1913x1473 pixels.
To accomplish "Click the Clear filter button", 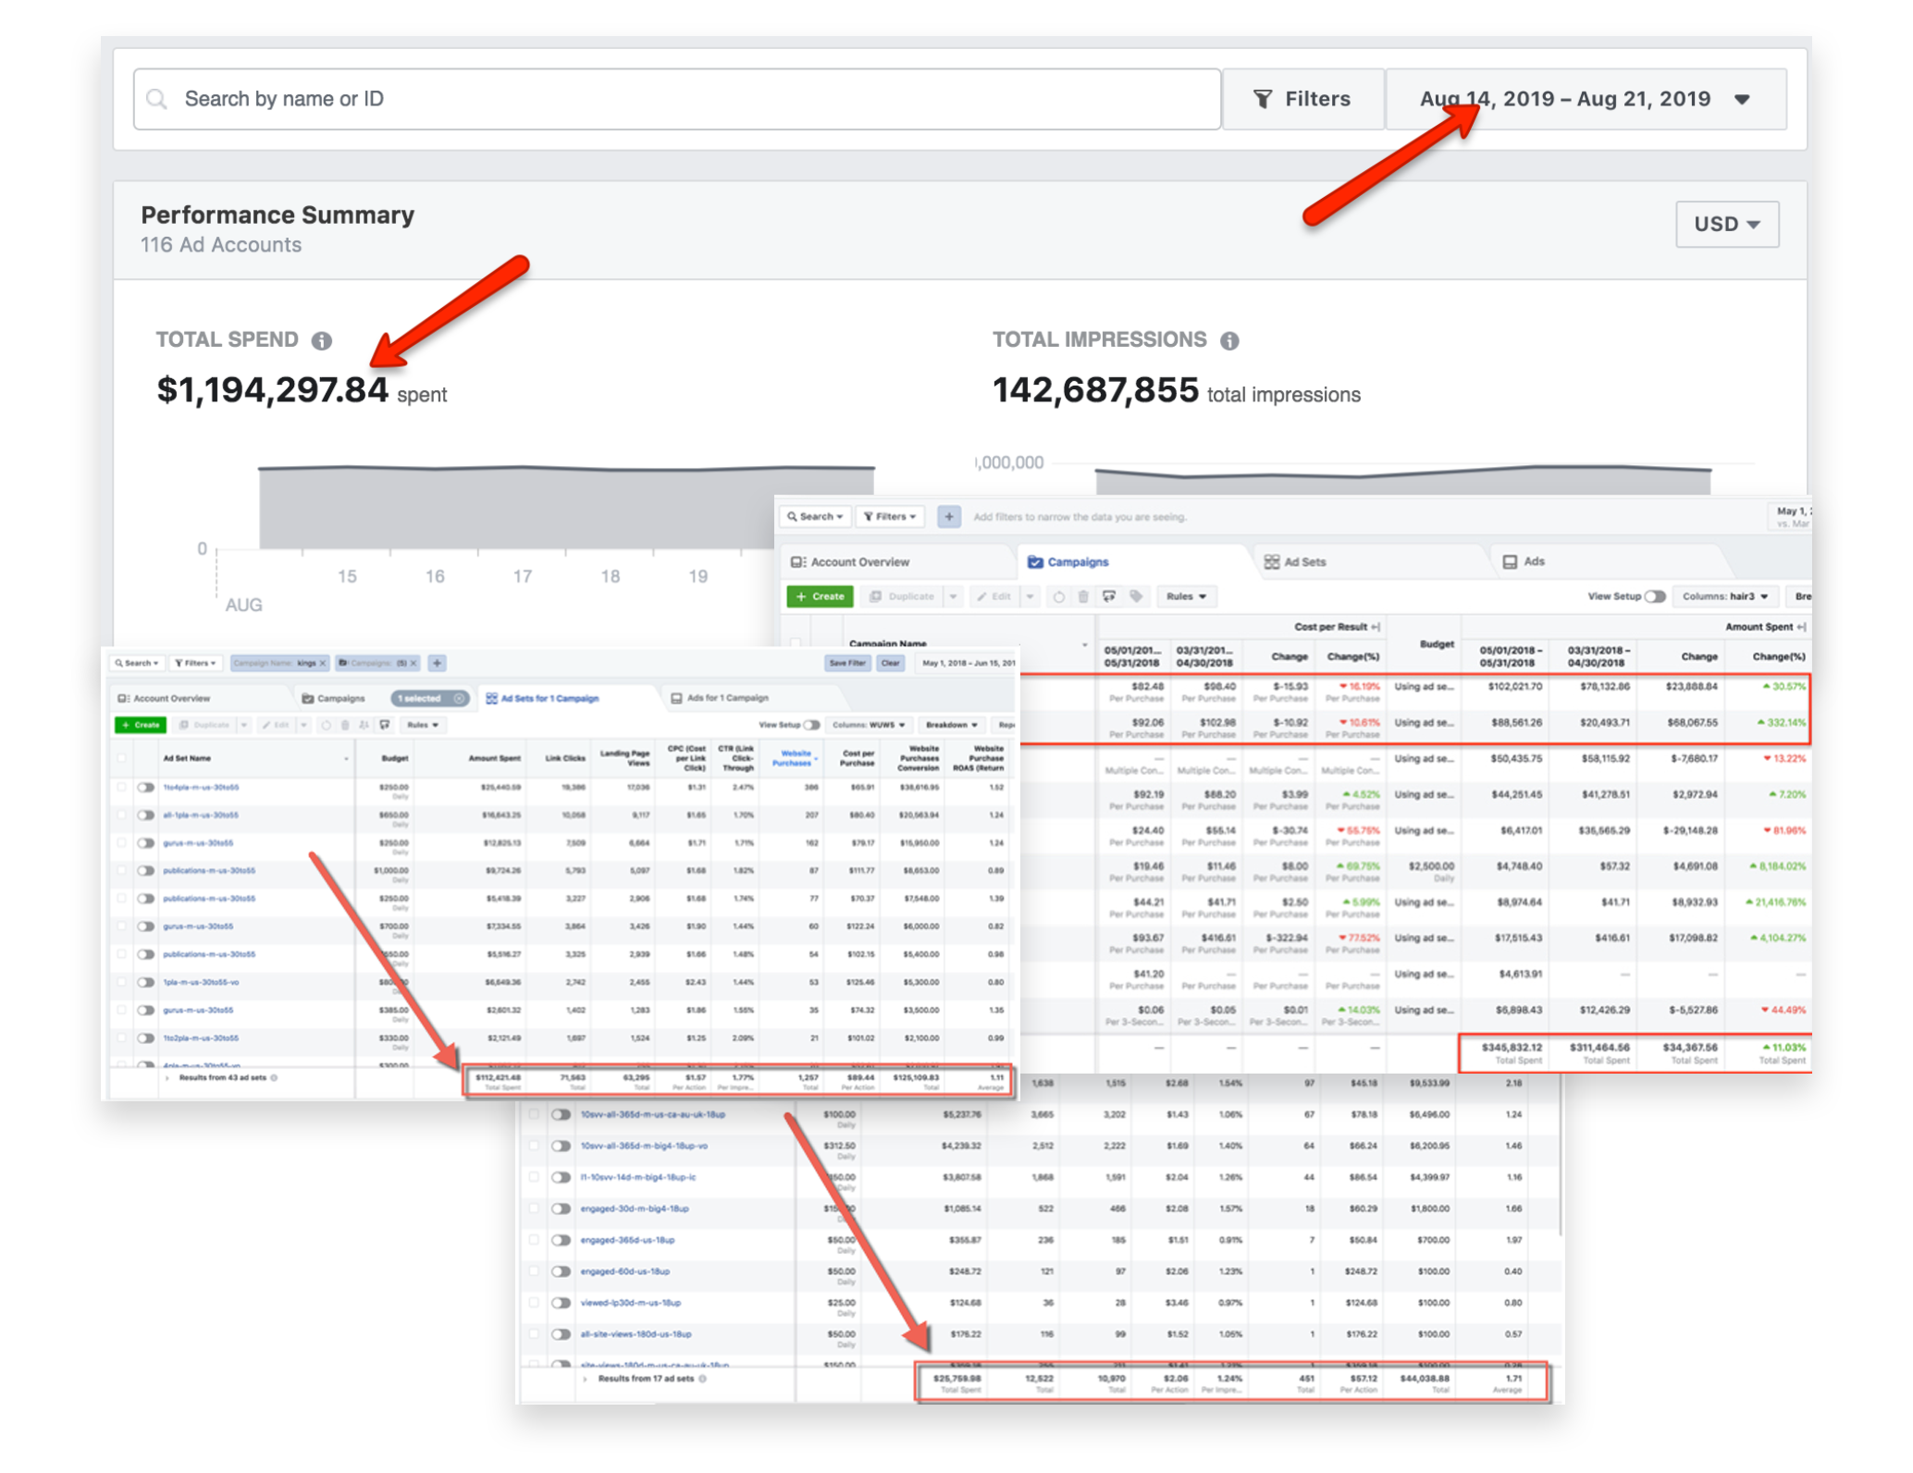I will pyautogui.click(x=890, y=663).
